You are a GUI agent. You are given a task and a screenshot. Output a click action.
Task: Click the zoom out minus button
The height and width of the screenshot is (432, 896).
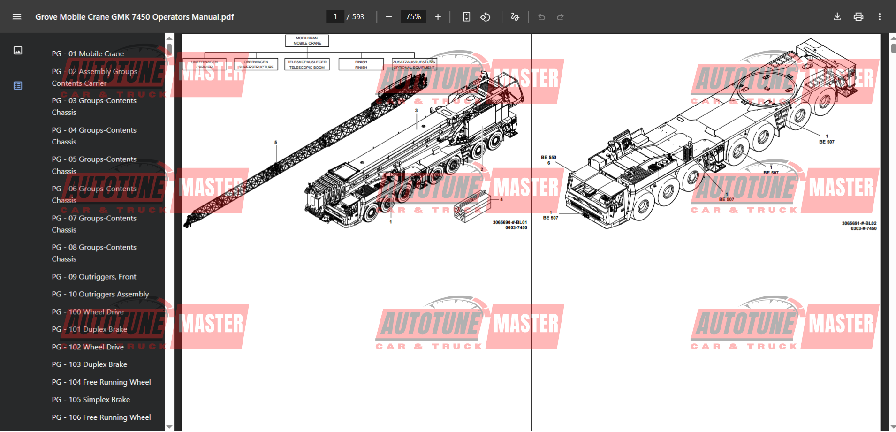pos(388,17)
